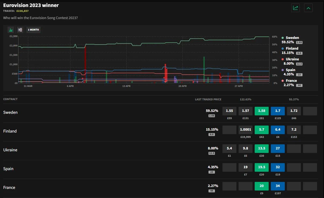Click France 34 blue odds box
The image size is (324, 198).
(278, 186)
